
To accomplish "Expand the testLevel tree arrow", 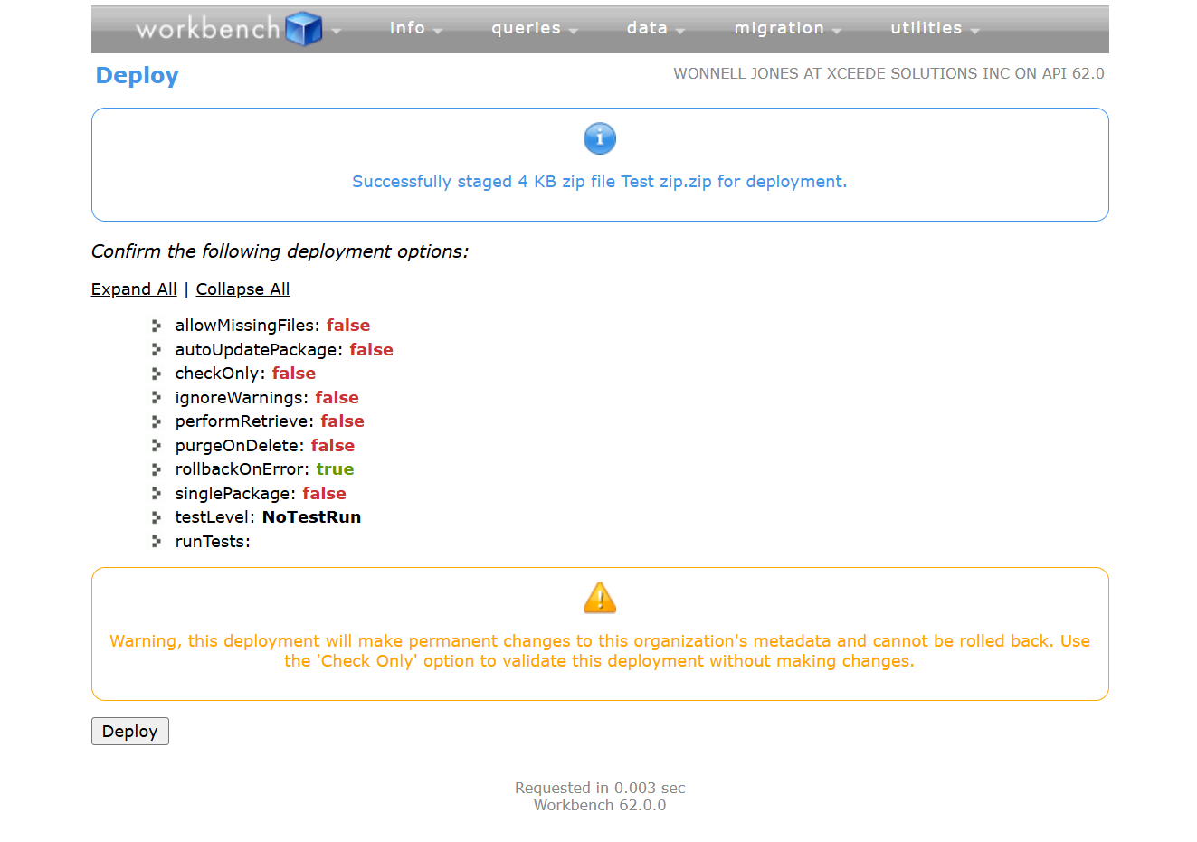I will pos(157,517).
